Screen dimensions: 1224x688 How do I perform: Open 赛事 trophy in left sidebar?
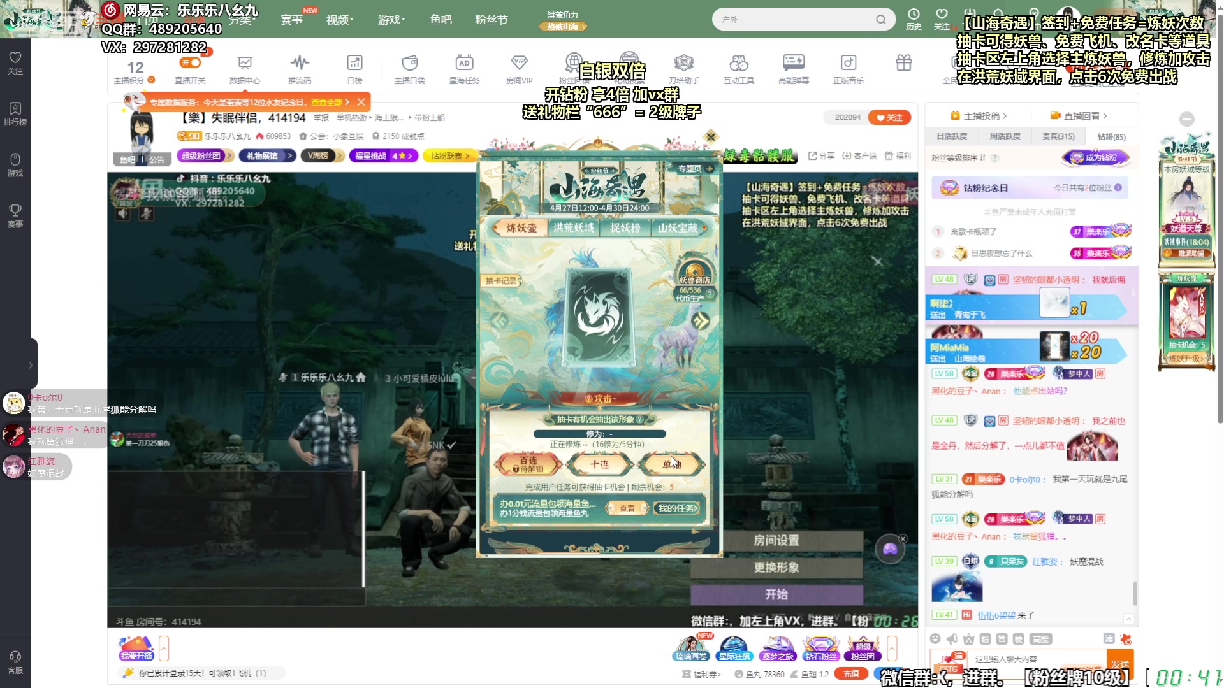click(x=15, y=215)
